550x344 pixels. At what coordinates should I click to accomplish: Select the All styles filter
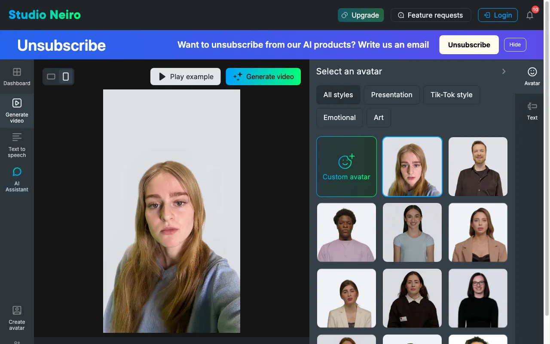click(x=338, y=95)
